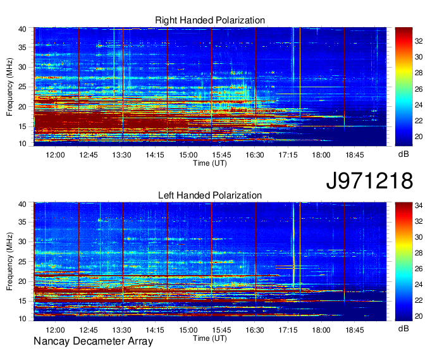430x349 pixels.
Task: Click the 32 value on Right Handed colorbar
Action: pos(419,41)
